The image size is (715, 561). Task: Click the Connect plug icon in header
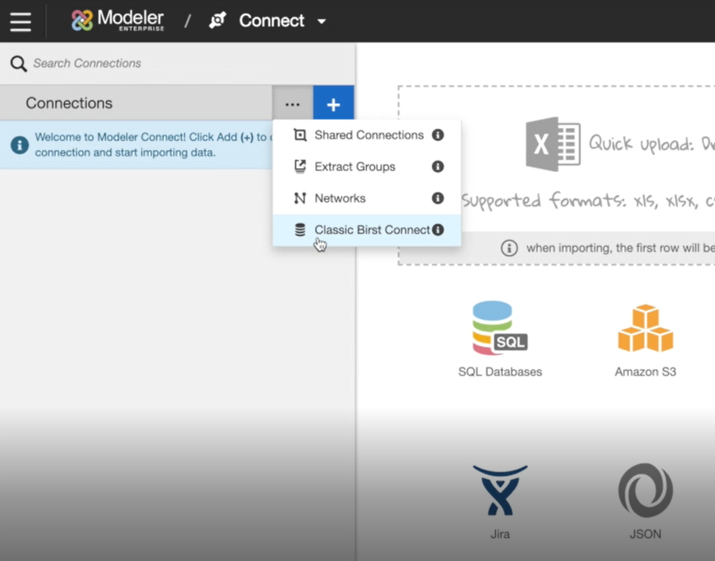click(x=218, y=20)
